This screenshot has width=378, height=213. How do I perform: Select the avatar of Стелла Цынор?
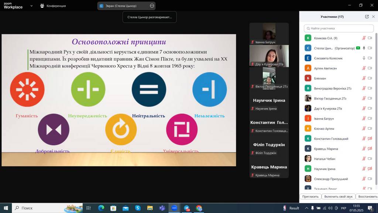308,48
